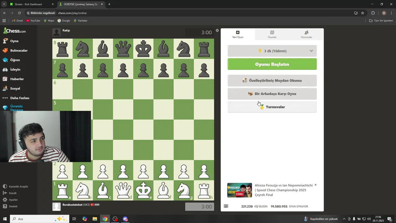Image resolution: width=396 pixels, height=223 pixels.
Task: Click Oyunu Başlatın green button
Action: [x=272, y=64]
